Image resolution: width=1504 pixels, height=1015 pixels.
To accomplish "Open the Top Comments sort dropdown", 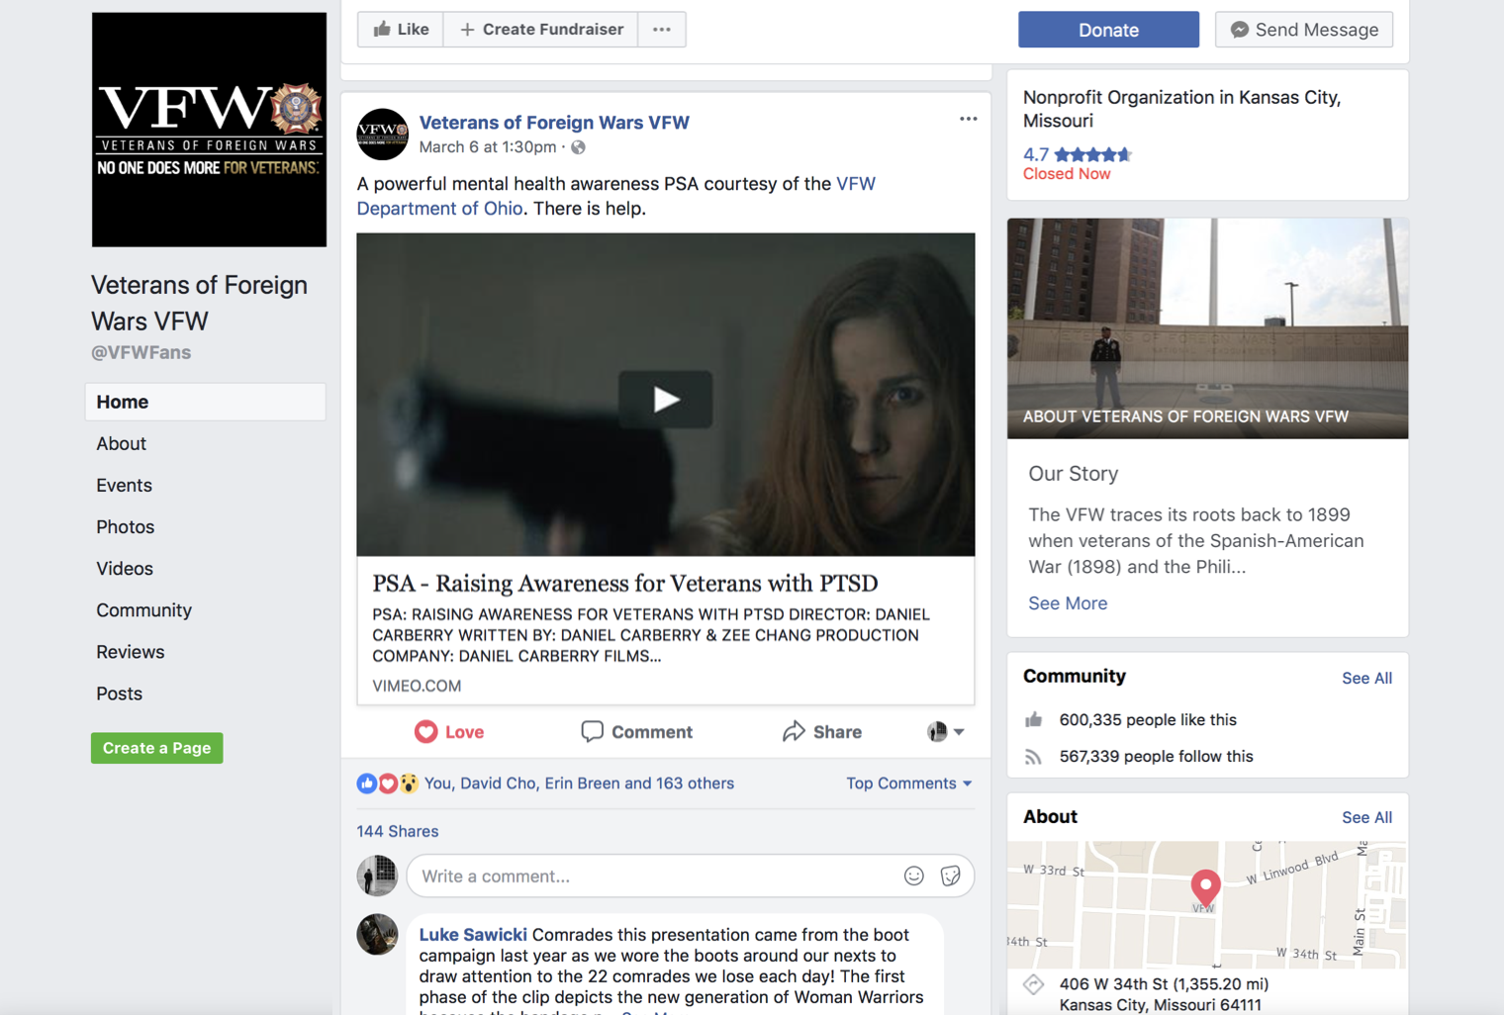I will click(x=908, y=783).
